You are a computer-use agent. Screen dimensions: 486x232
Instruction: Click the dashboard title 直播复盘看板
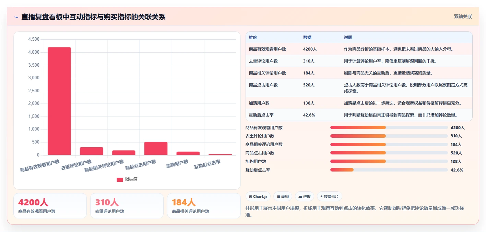(x=93, y=17)
